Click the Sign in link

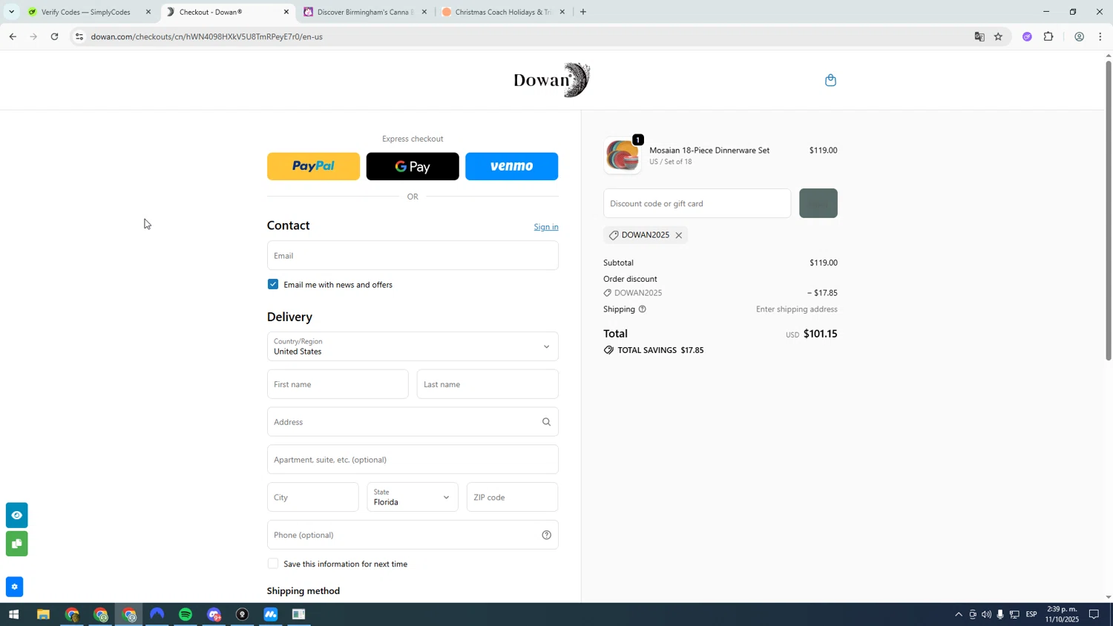tap(546, 227)
